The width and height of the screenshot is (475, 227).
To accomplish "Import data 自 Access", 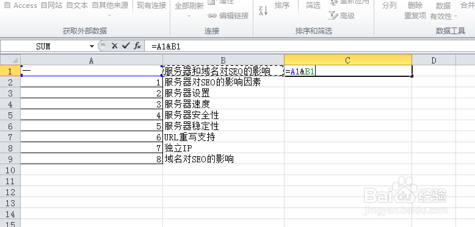I will (x=20, y=5).
